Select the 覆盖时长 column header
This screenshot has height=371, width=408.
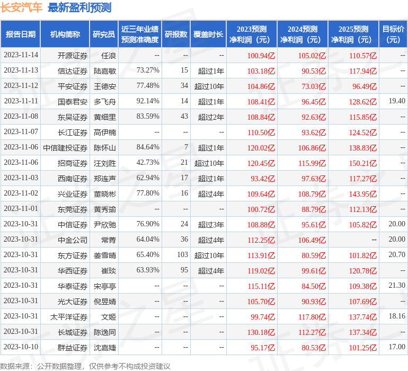(208, 34)
